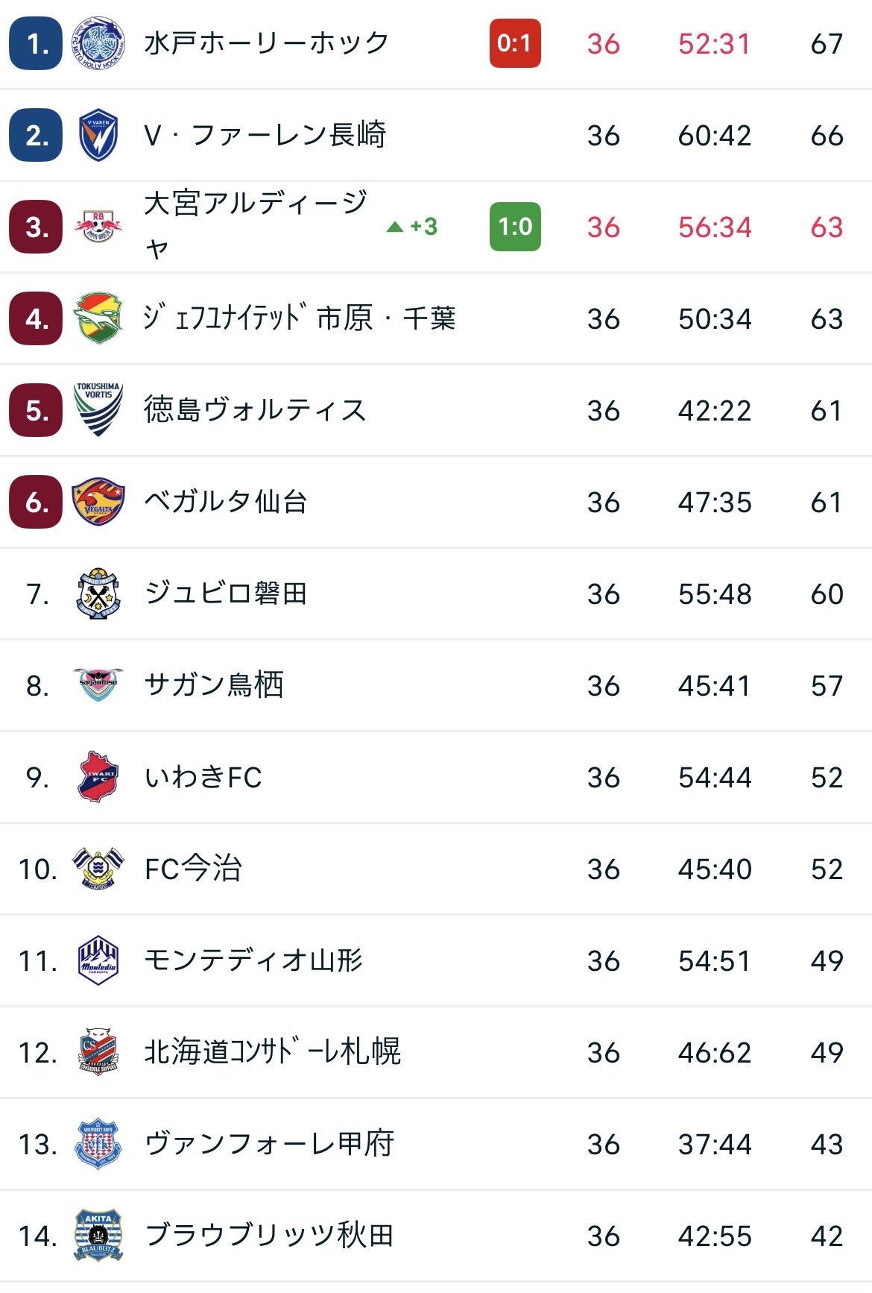Screen dimensions: 872x1293
Task: Open the Iwaki FC crest
Action: 98,776
